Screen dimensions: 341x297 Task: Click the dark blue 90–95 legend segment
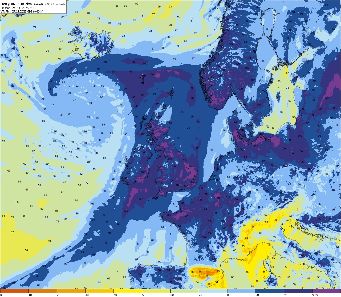pos(270,291)
